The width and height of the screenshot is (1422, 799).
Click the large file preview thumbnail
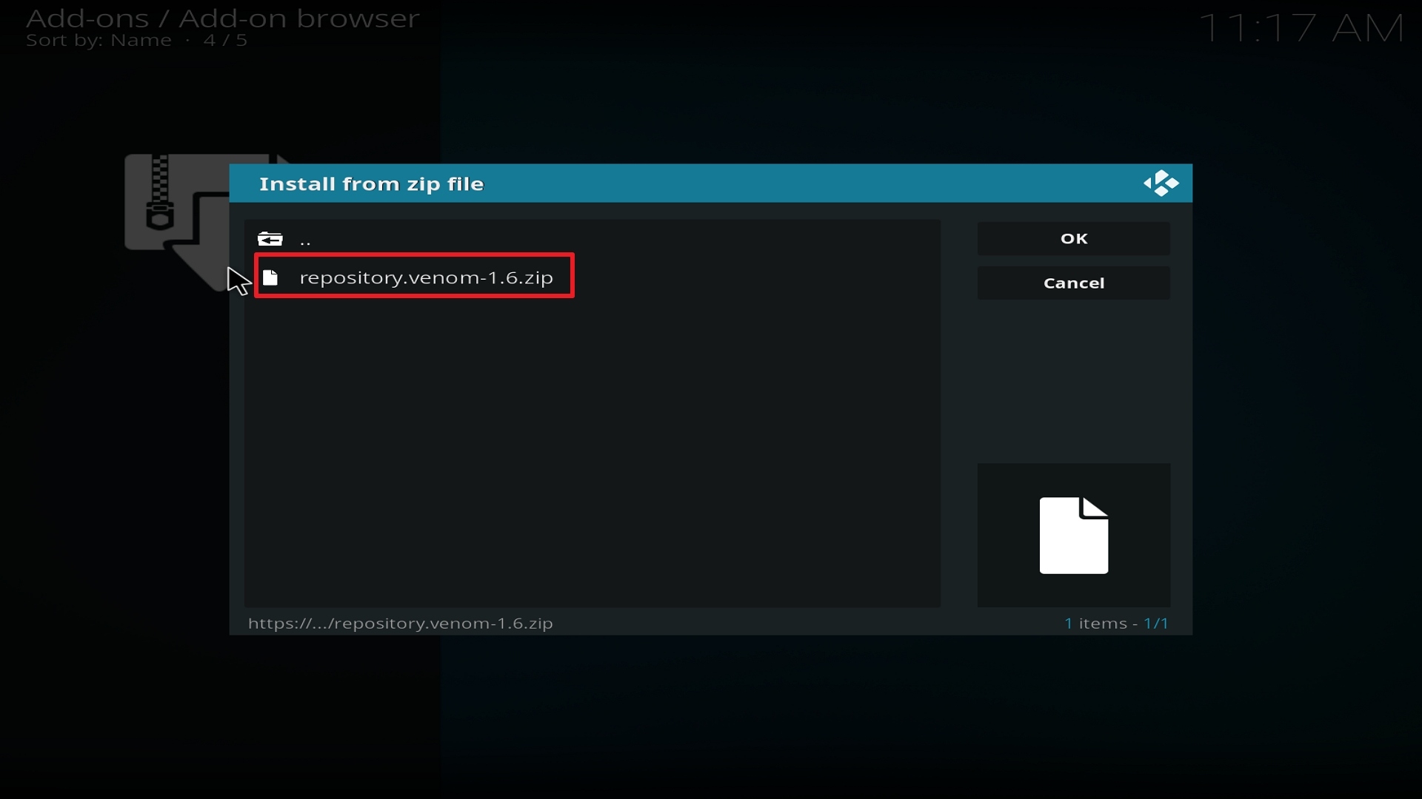pyautogui.click(x=1074, y=536)
